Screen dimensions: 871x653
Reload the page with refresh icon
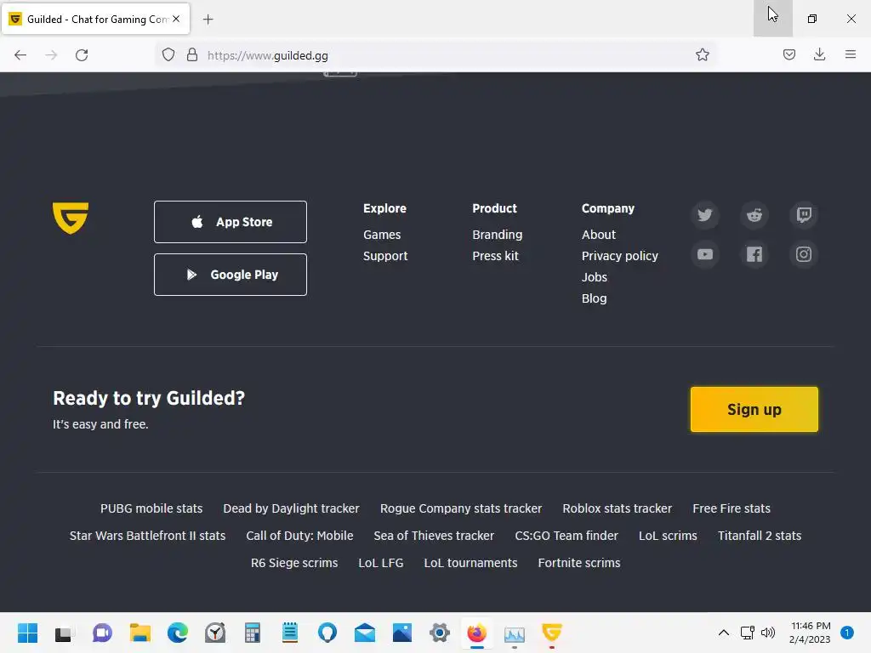tap(82, 55)
